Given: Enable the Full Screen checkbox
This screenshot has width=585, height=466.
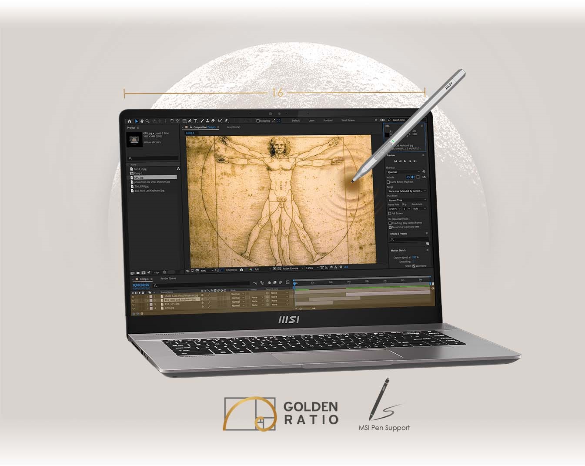Looking at the screenshot, I should (390, 214).
